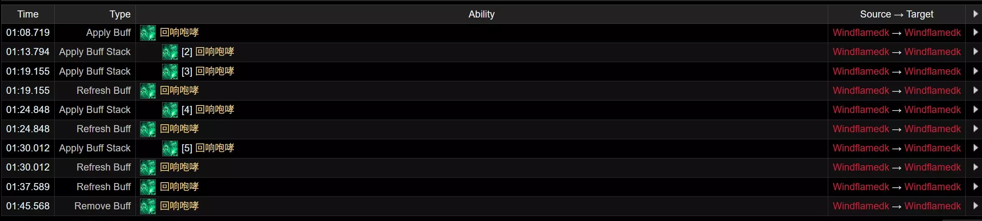Image resolution: width=982 pixels, height=221 pixels.
Task: Click ability icon in 01:19.155 Refresh Buff row
Action: pyautogui.click(x=148, y=91)
